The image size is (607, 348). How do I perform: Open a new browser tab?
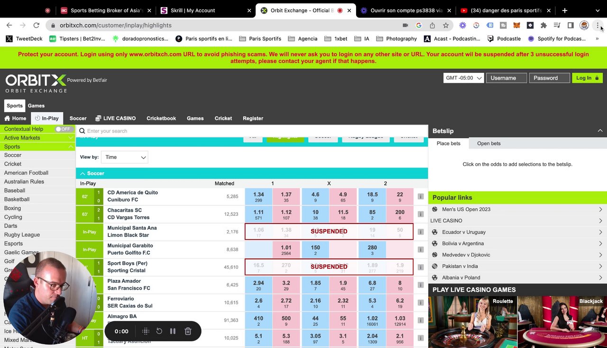coord(565,10)
